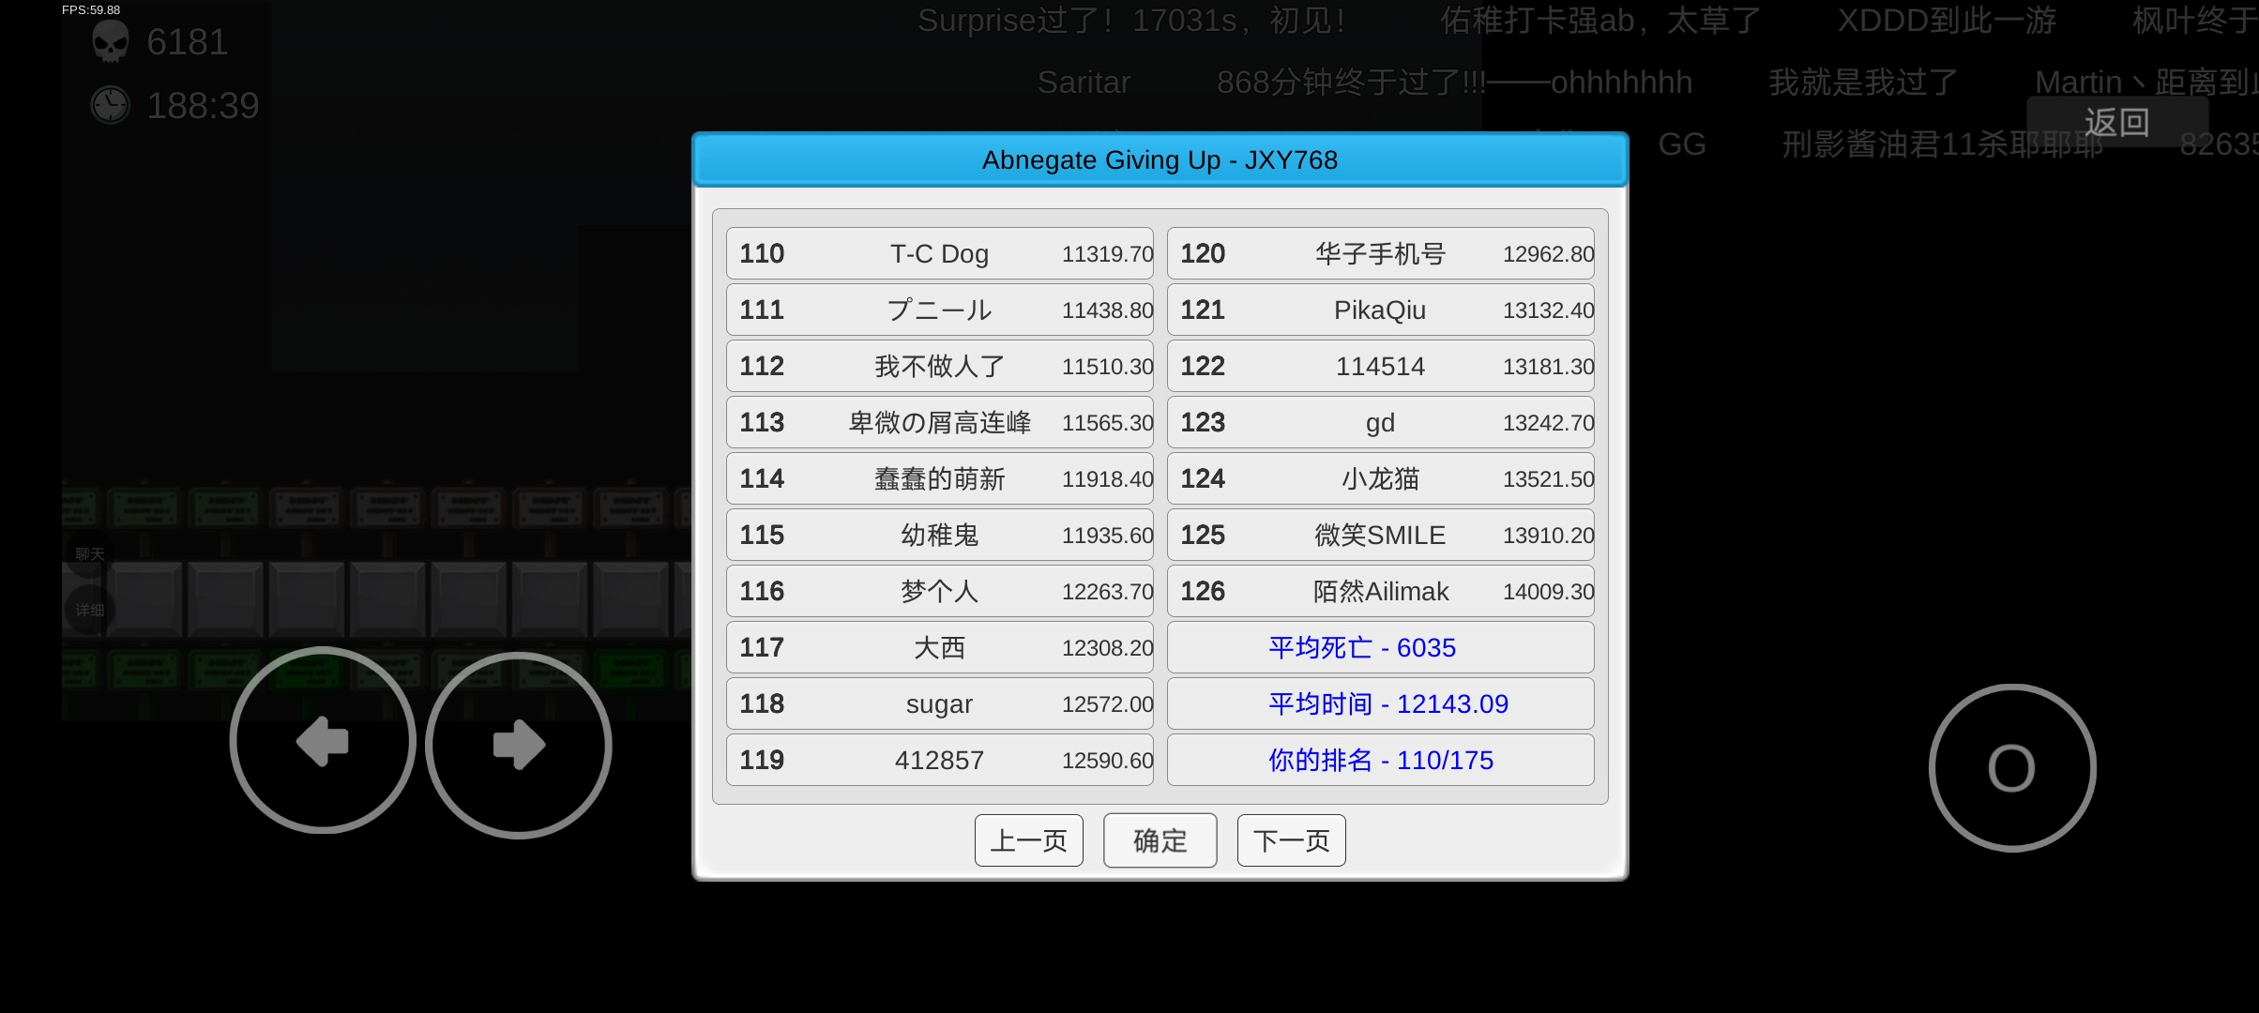Click the GG scrolling comment
The height and width of the screenshot is (1013, 2259).
coord(1682,144)
